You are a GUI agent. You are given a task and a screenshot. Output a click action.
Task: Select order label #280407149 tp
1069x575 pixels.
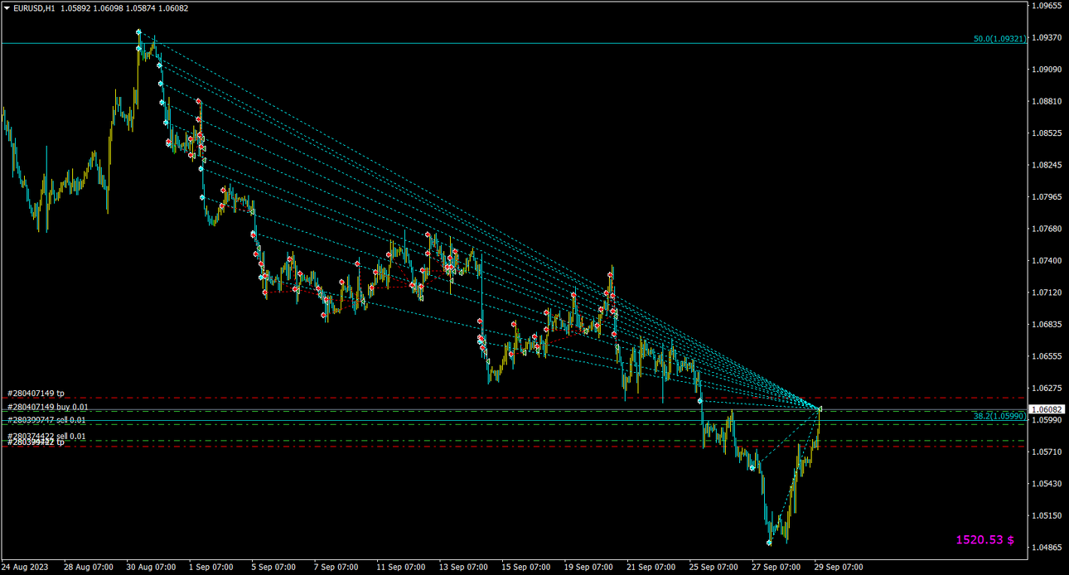(36, 394)
